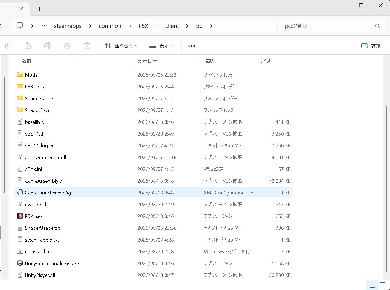Sort by 種類 column header
Screen dimensions: 390x290
(209, 61)
